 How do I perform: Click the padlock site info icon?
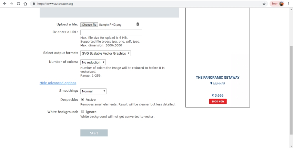(x=34, y=4)
